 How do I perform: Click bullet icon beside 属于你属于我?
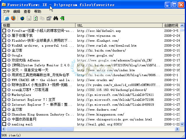(x=9, y=36)
